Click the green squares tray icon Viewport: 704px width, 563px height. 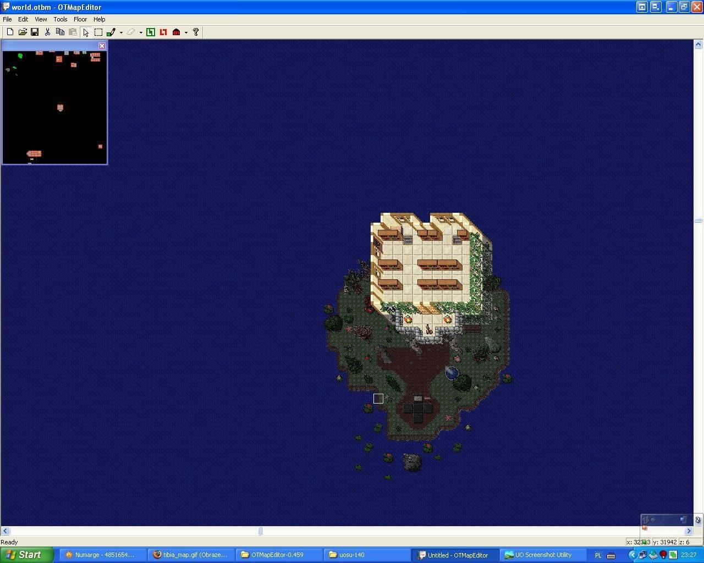673,555
